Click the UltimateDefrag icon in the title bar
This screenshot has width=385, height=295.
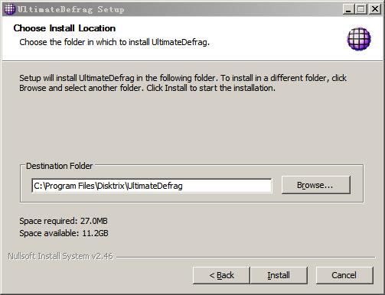[9, 9]
